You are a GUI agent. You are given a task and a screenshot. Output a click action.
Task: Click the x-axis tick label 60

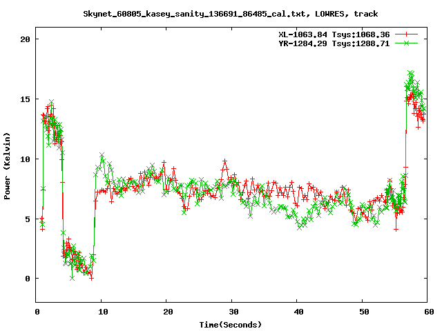429,312
